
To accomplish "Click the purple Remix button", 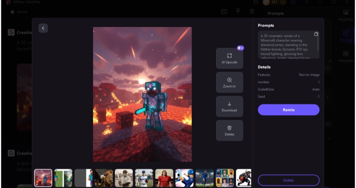I will (x=289, y=110).
